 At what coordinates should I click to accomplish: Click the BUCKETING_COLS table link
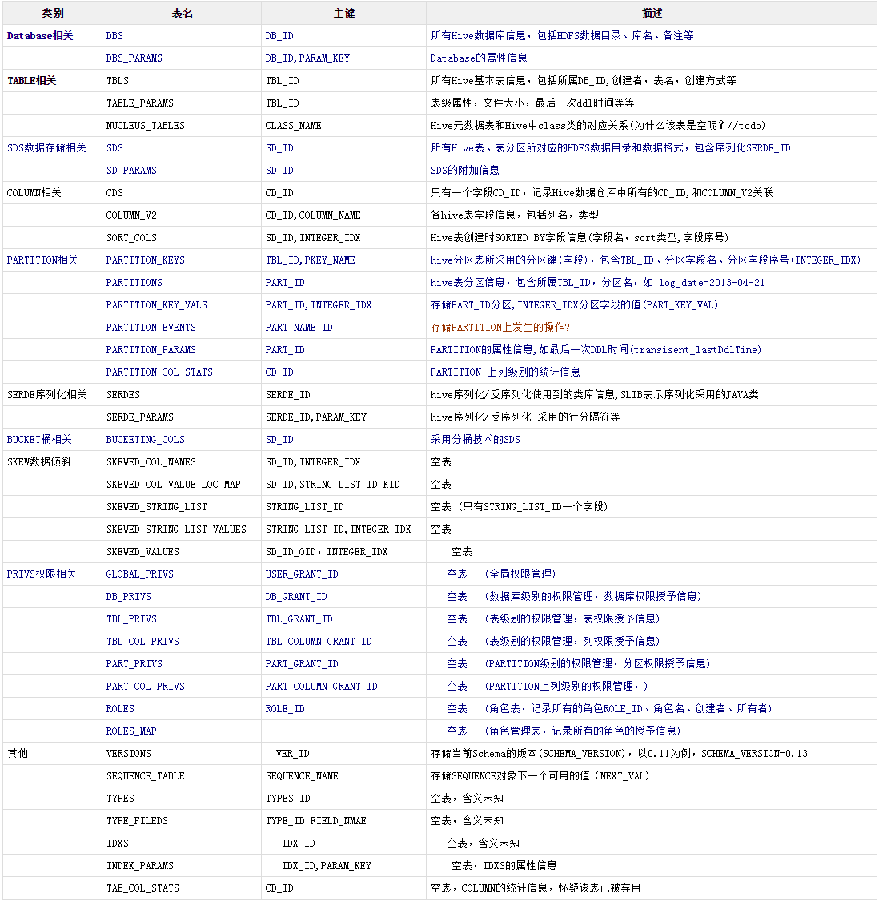[x=145, y=440]
